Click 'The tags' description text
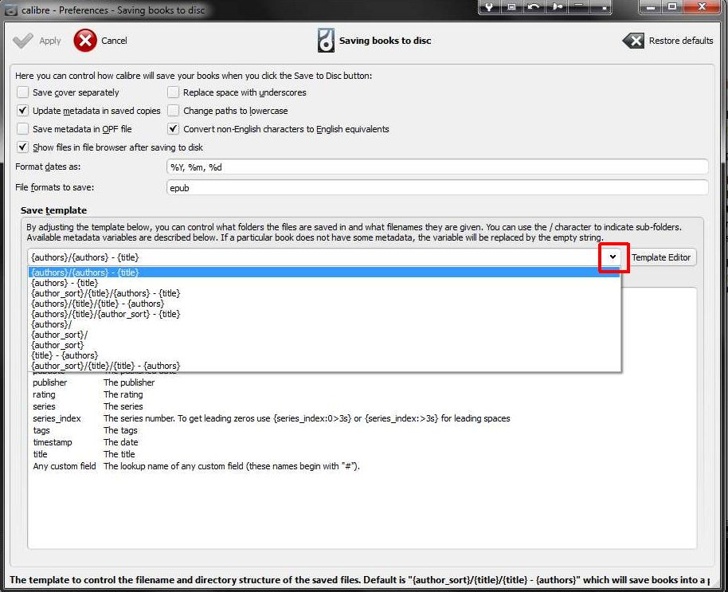Image resolution: width=728 pixels, height=592 pixels. click(120, 430)
